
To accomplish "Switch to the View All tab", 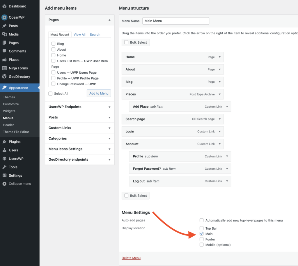I will [x=79, y=35].
